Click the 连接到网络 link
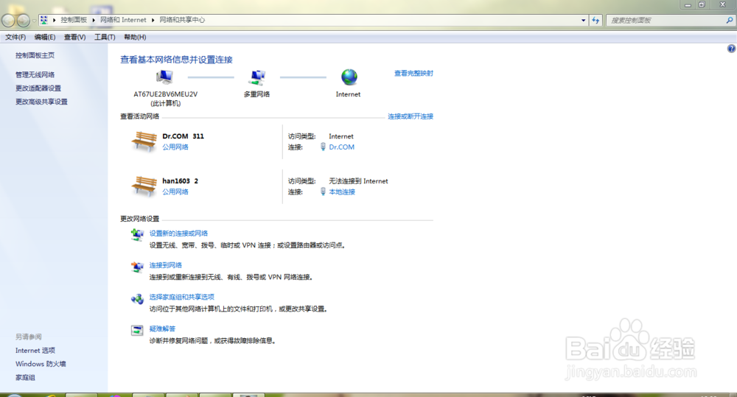 point(165,265)
